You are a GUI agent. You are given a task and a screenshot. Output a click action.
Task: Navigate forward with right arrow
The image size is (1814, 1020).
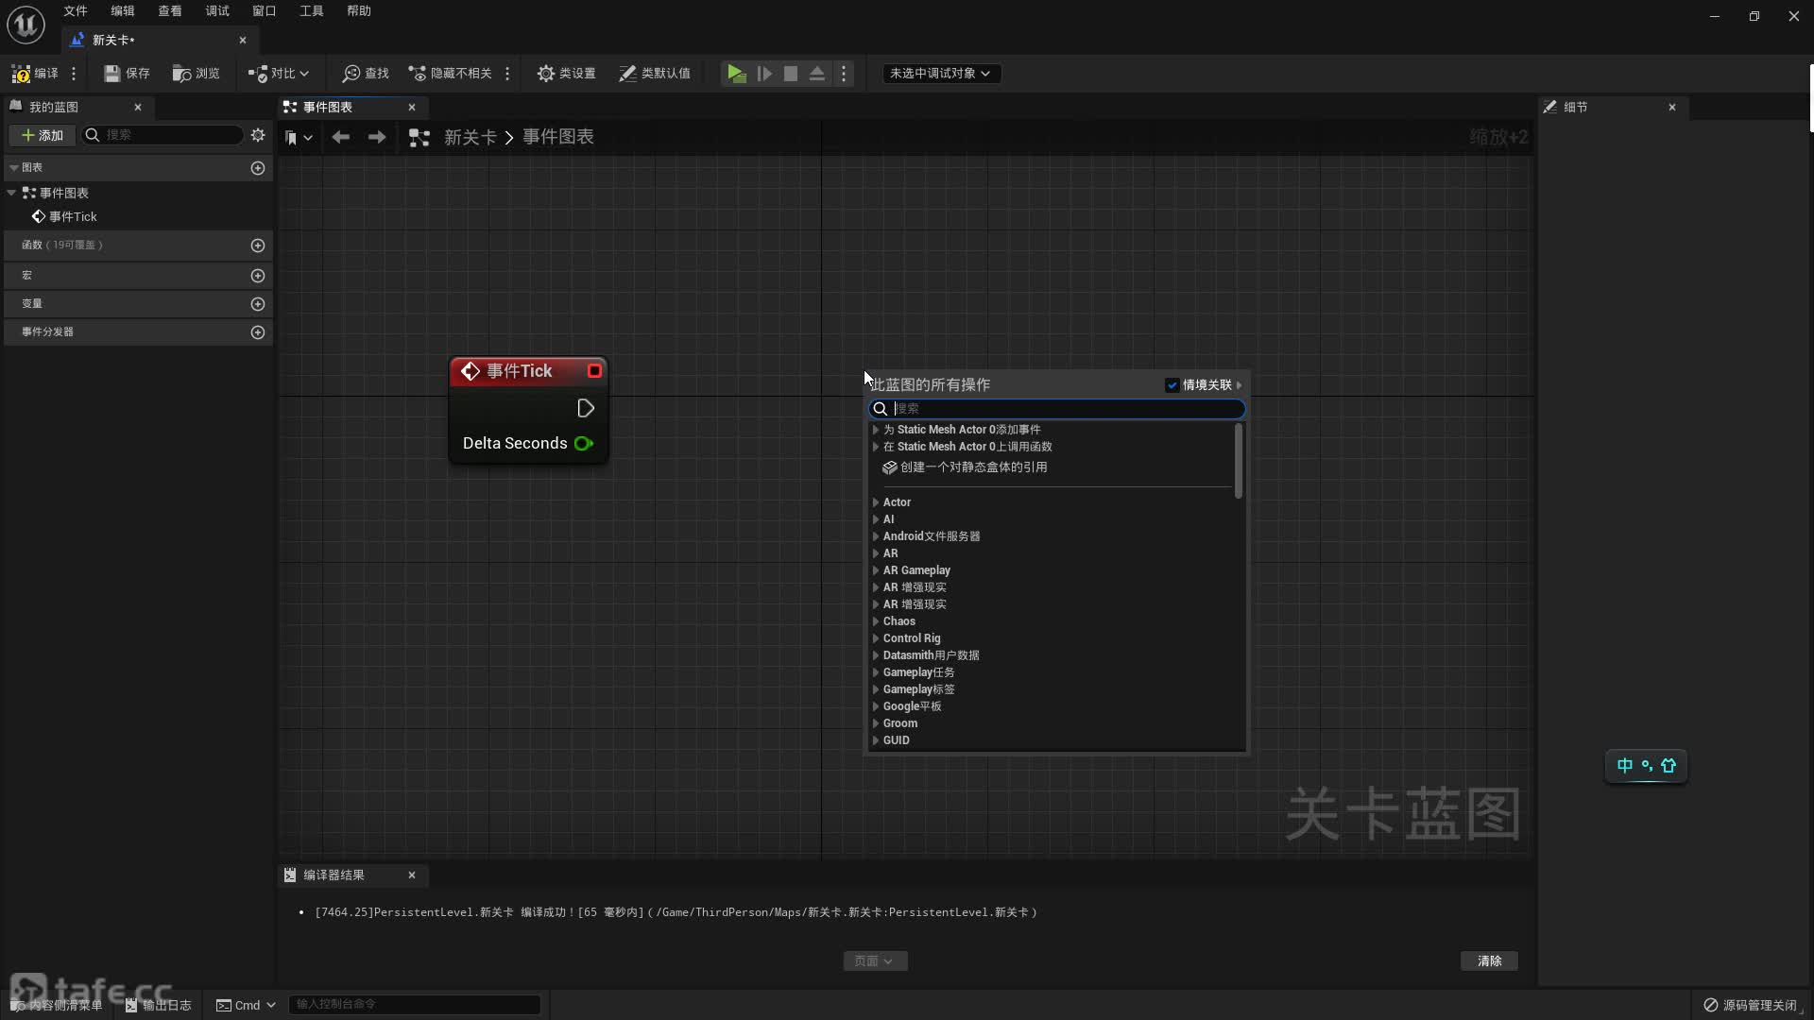pyautogui.click(x=377, y=137)
